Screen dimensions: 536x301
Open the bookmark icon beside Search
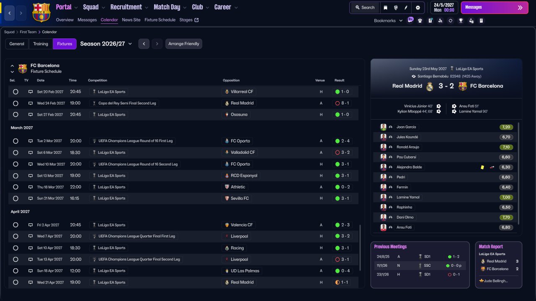point(386,8)
